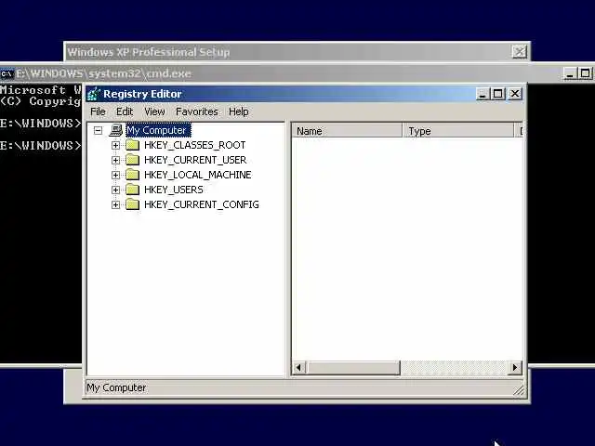Click the horizontal scrollbar thumb in values pane

click(353, 368)
